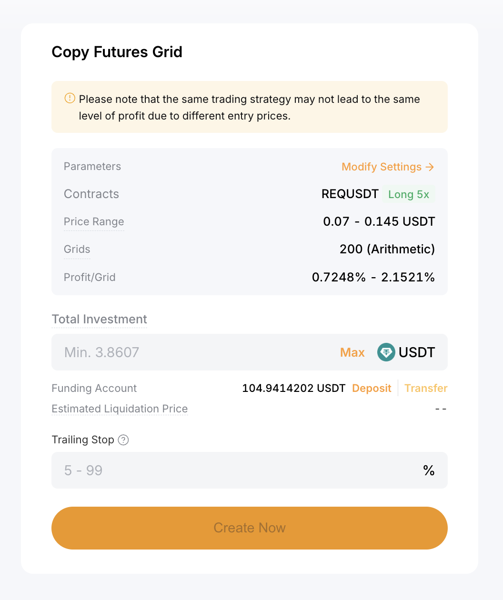Click the Profit/Grid percentage range value
Image resolution: width=503 pixels, height=600 pixels.
point(373,277)
